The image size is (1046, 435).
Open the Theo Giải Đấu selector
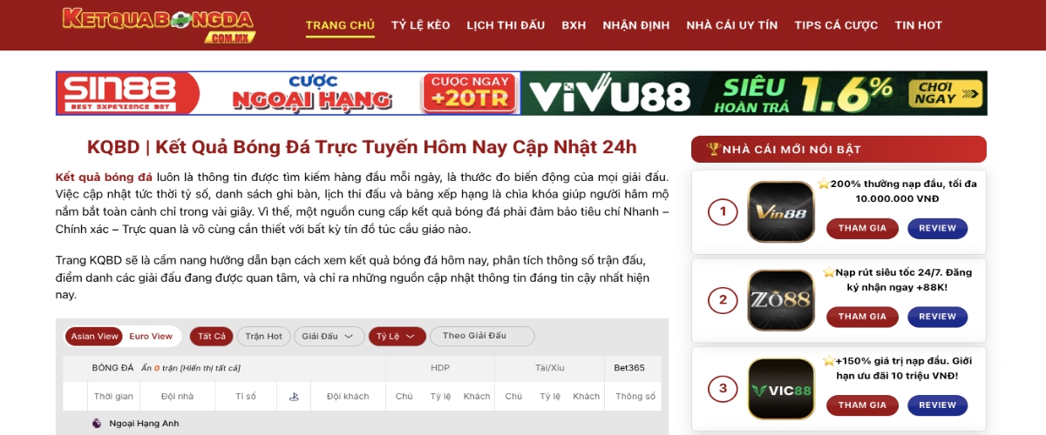click(482, 336)
